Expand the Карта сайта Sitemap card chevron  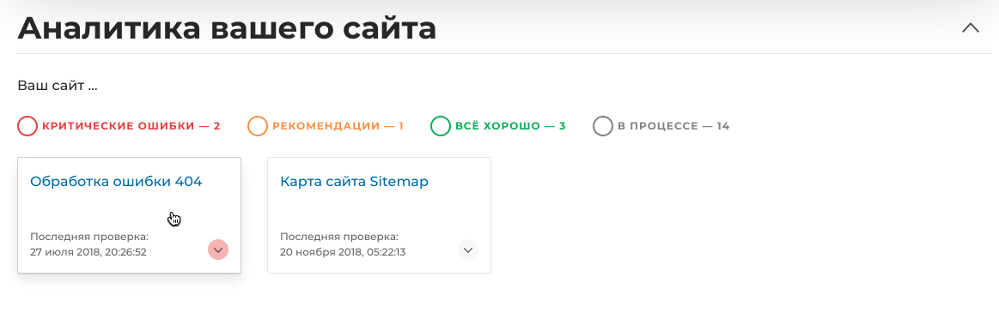[468, 250]
